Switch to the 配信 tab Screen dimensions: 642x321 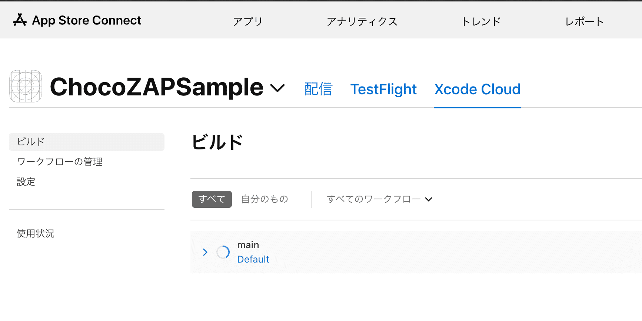click(318, 89)
